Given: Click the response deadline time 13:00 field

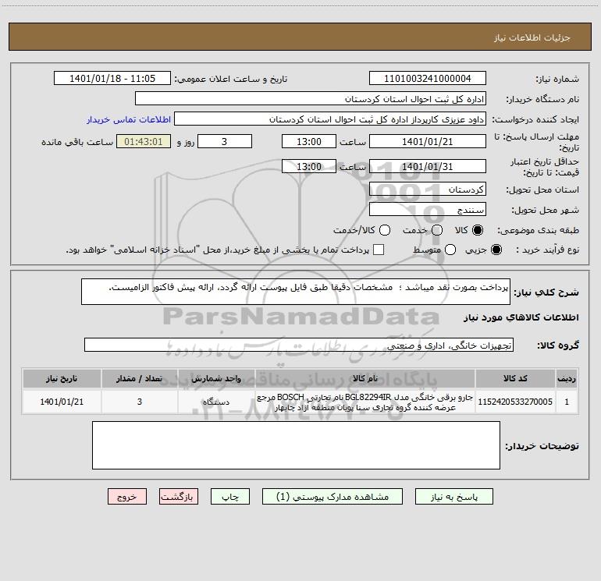Looking at the screenshot, I should pos(309,141).
